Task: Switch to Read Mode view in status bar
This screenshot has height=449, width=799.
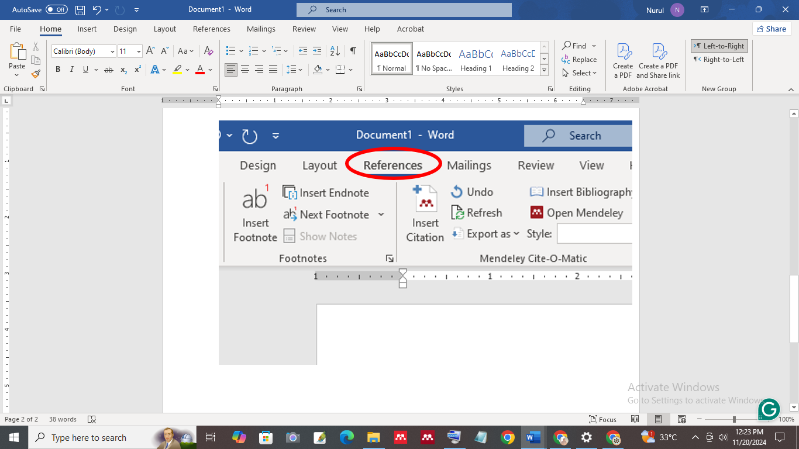Action: (x=635, y=419)
